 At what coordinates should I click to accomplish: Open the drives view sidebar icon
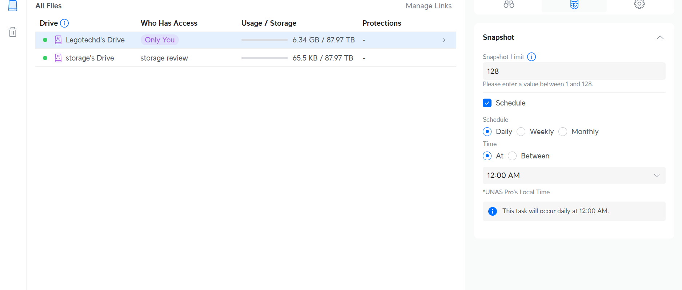(13, 6)
